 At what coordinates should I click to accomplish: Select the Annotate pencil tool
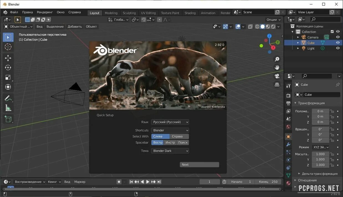coord(8,98)
